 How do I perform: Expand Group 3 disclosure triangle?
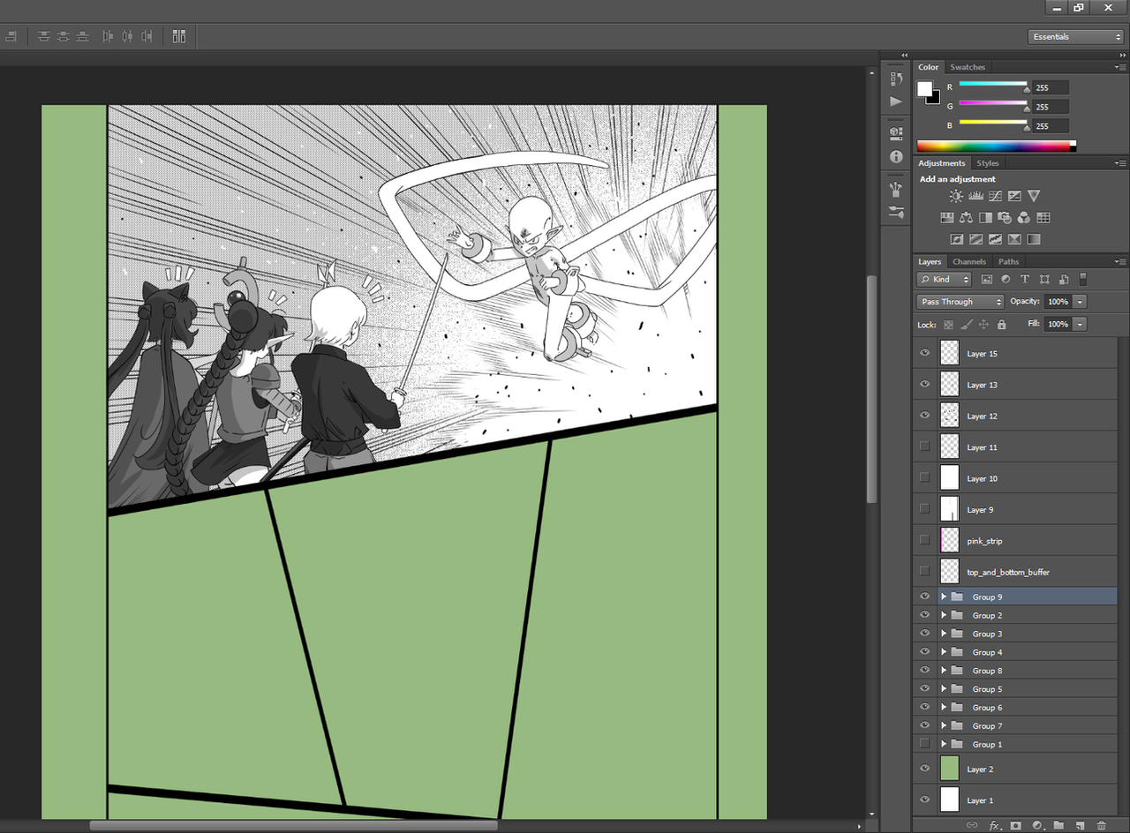pos(944,634)
